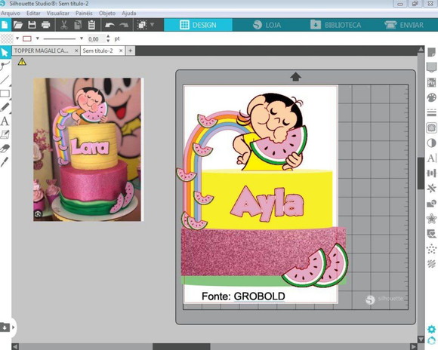438x350 pixels.
Task: Open the Objeto menu
Action: 107,13
